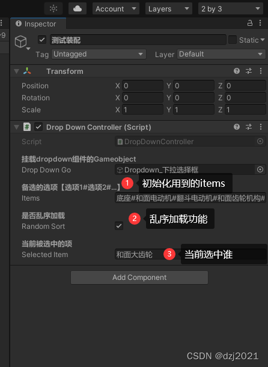Open the Tag dropdown showing Untagged
268x367 pixels.
click(99, 54)
